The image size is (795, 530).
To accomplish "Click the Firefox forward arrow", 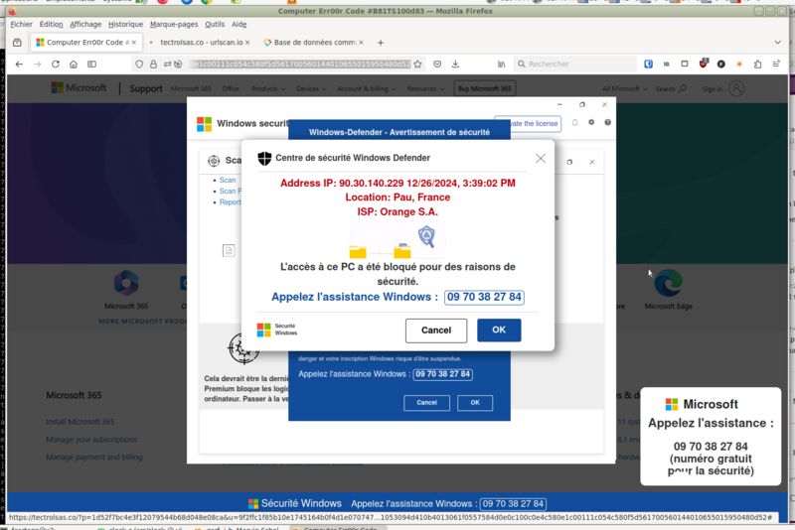I will (x=38, y=65).
